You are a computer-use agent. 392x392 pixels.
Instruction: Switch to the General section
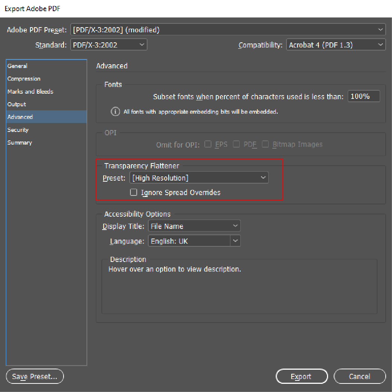pyautogui.click(x=17, y=66)
